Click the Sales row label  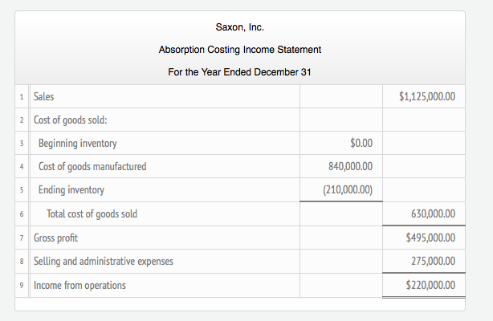click(44, 97)
